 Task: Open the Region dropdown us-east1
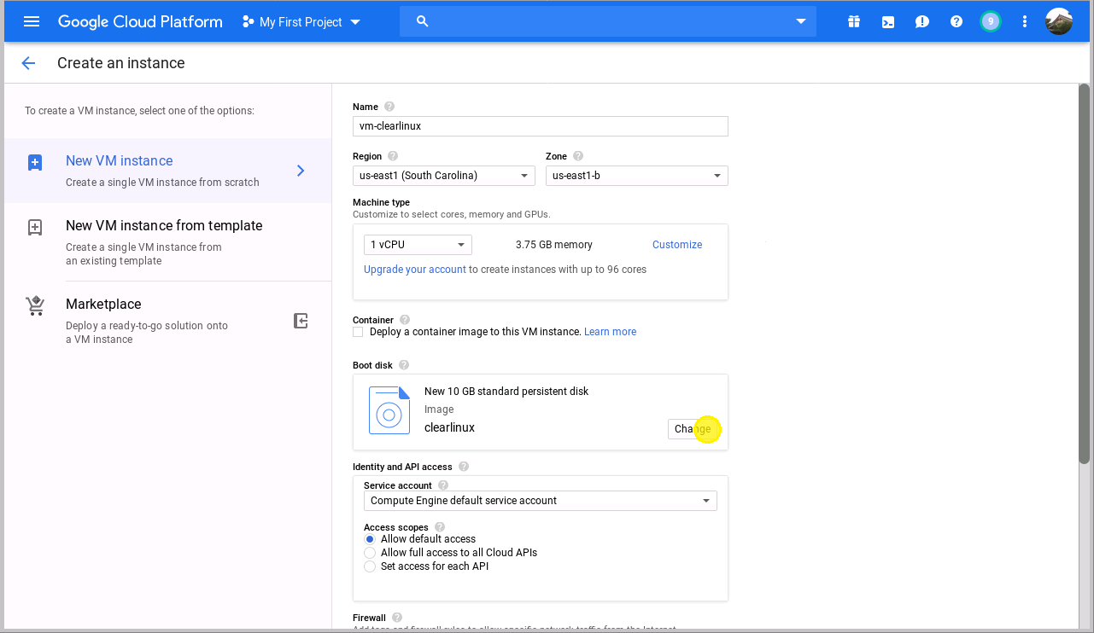point(444,176)
